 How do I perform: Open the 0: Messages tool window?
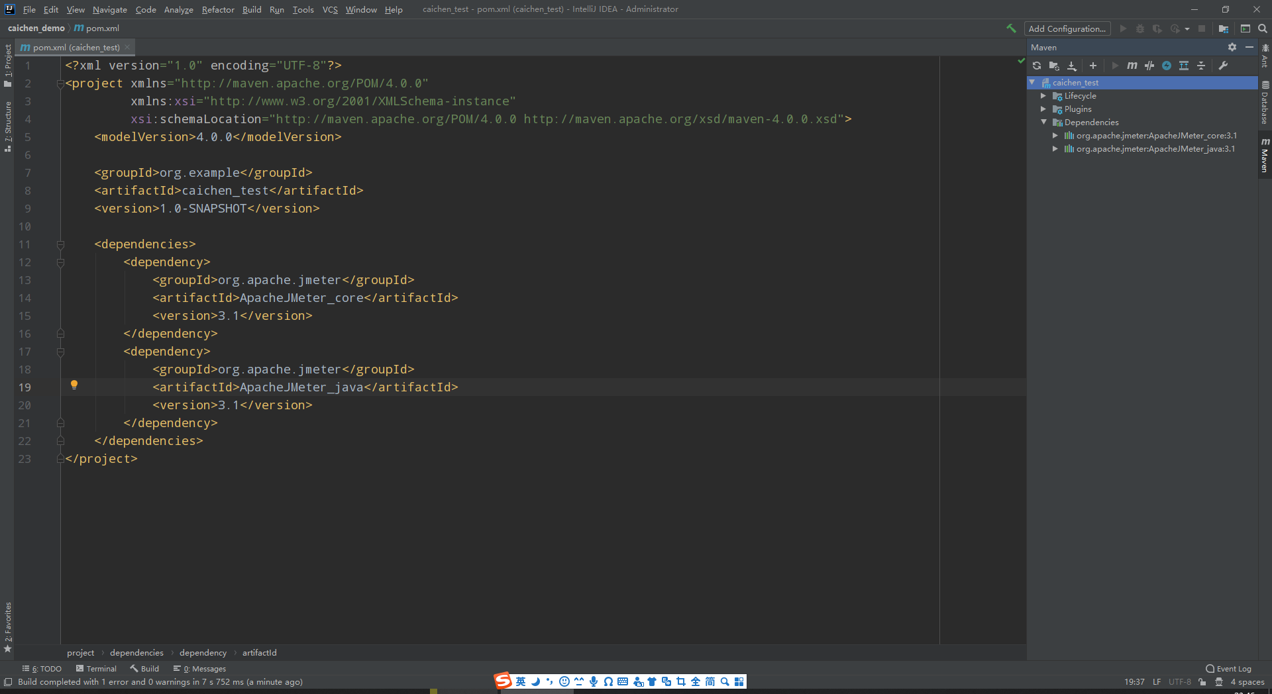(x=199, y=669)
